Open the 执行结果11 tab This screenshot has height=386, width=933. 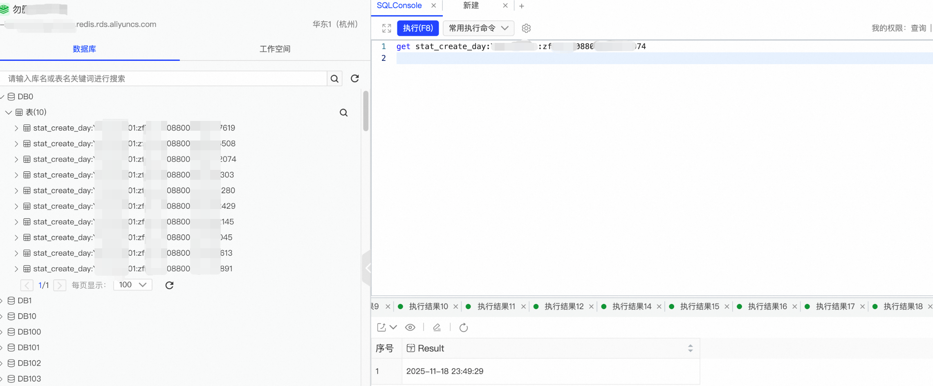coord(496,306)
